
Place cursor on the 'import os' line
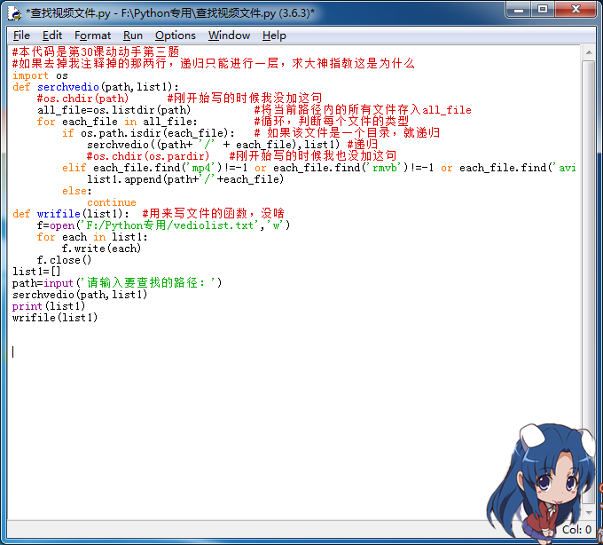click(40, 75)
